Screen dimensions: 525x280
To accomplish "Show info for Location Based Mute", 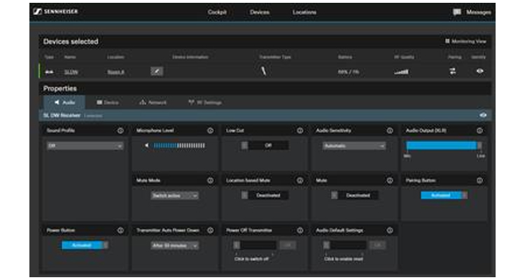I will tap(300, 180).
